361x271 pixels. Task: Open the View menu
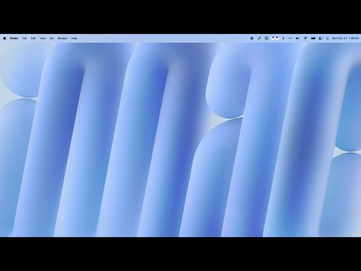pos(42,38)
